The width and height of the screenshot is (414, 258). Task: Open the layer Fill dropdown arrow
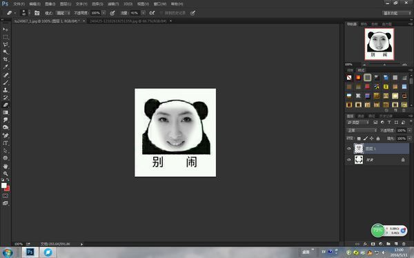click(409, 138)
